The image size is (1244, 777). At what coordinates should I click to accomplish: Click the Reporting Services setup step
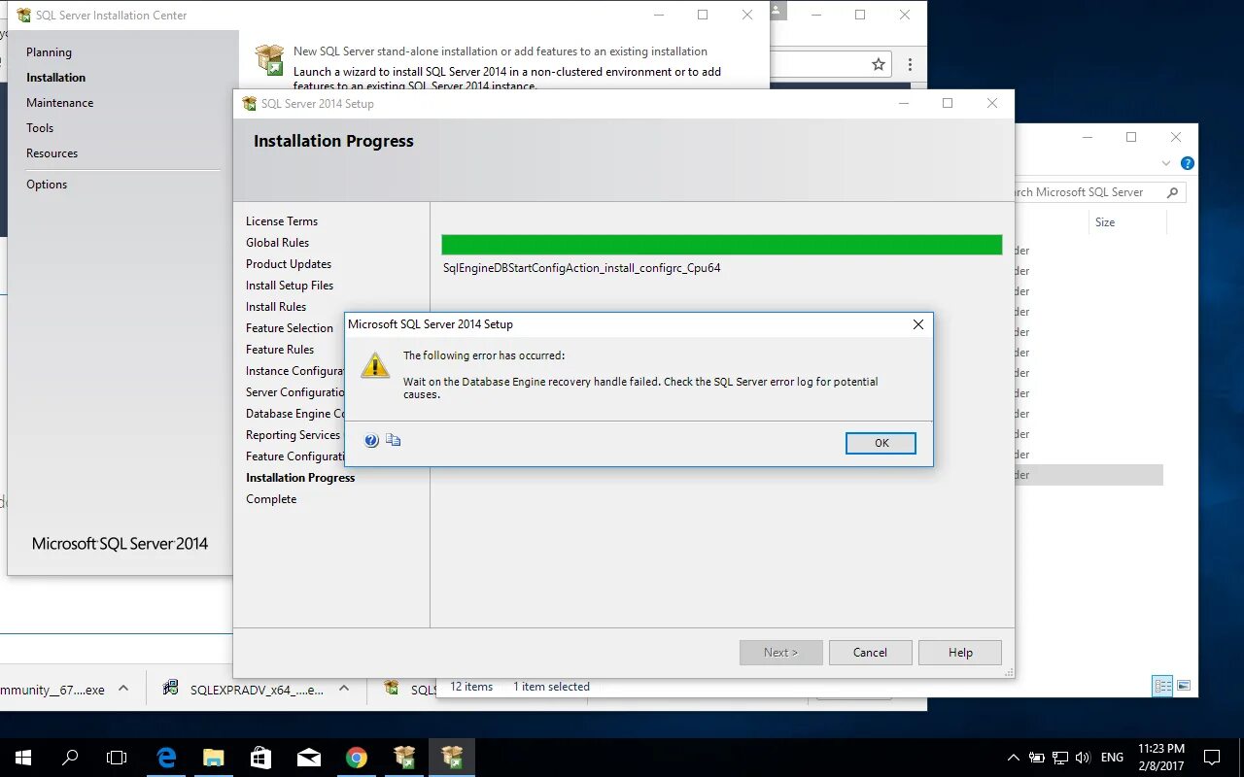(x=294, y=435)
